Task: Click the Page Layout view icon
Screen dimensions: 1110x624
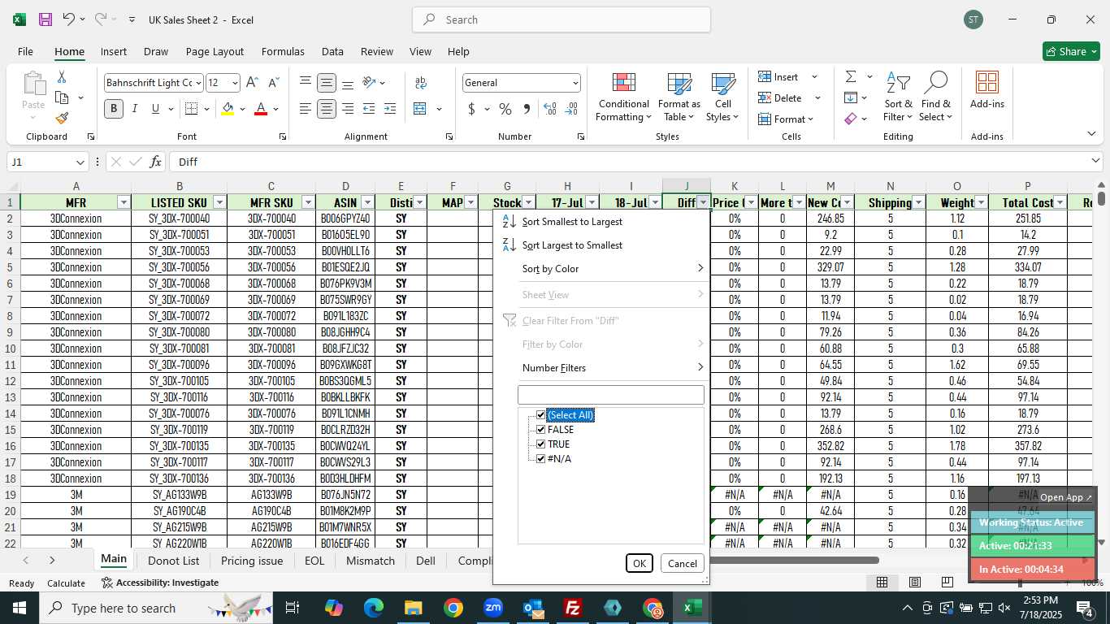Action: pyautogui.click(x=914, y=583)
